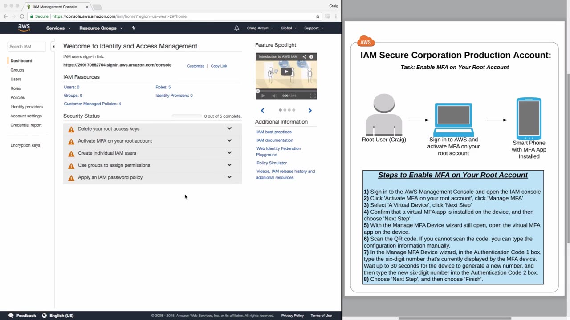Click the Feedback button in the footer
This screenshot has width=570, height=320.
tap(22, 316)
